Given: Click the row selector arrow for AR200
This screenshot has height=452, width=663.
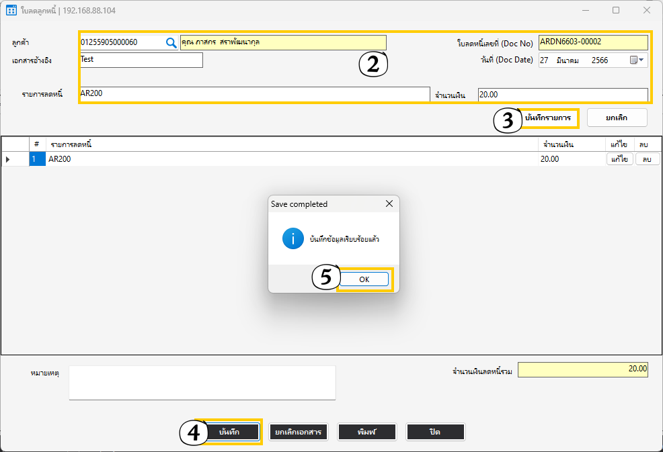Looking at the screenshot, I should (8, 159).
